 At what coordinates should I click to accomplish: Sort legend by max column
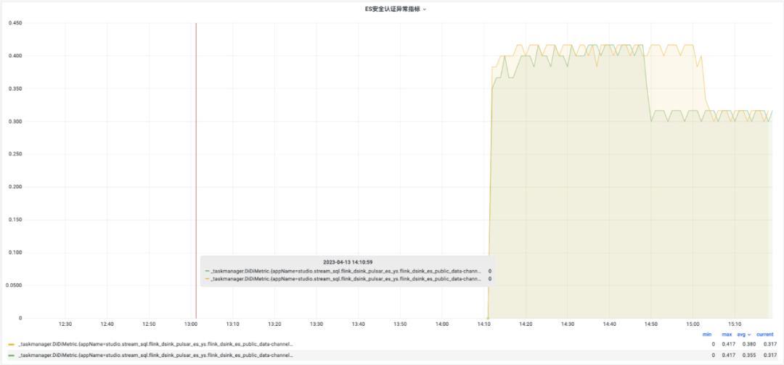tap(727, 335)
